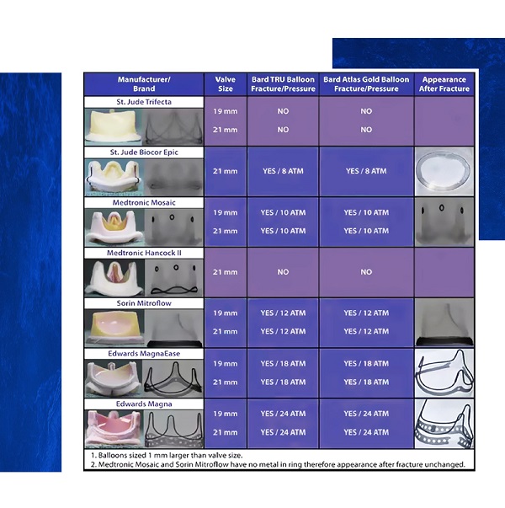Click footnote 'Balloons sized 1 mm larger than valve size'

167,455
